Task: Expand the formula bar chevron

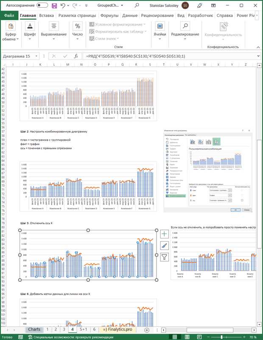Action: tap(258, 56)
